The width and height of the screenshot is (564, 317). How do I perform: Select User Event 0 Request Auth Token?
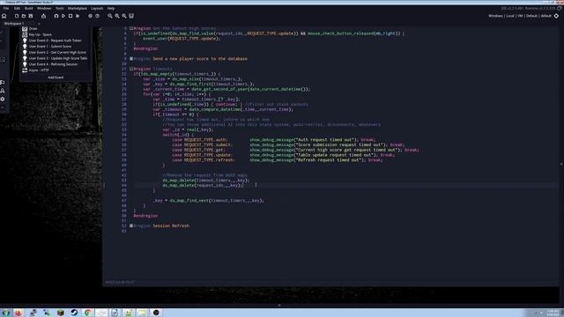click(55, 41)
